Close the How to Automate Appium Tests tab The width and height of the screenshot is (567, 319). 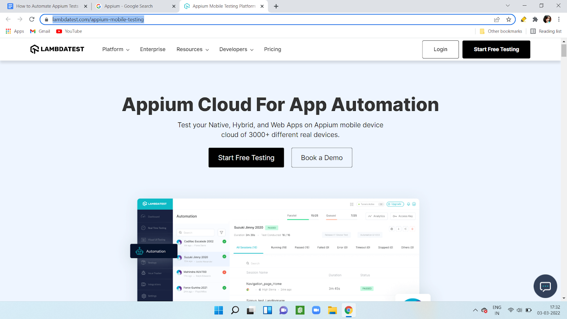coord(85,6)
